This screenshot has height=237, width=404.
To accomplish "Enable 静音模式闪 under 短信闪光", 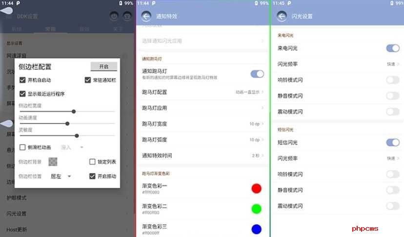I will pos(393,190).
